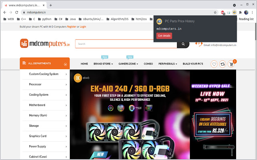This screenshot has width=257, height=160.
Task: Bookmark this page with the star icon
Action: coord(215,12)
